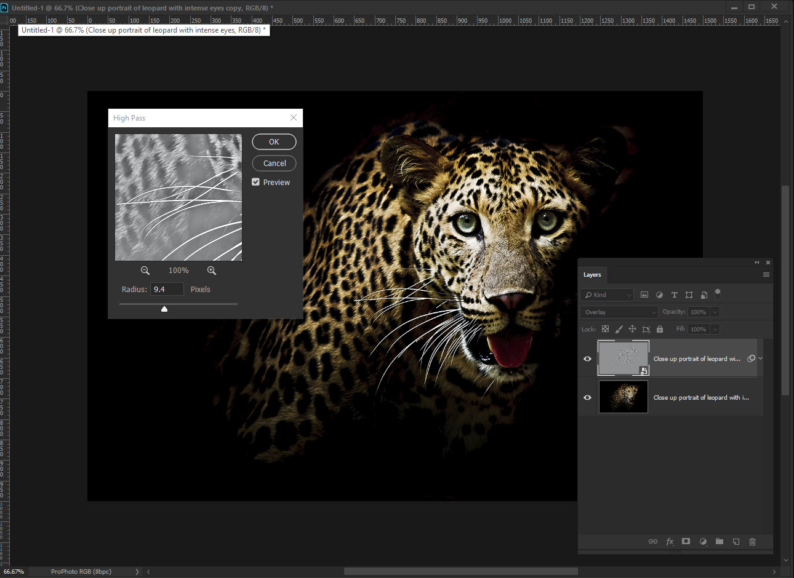Image resolution: width=794 pixels, height=578 pixels.
Task: Prevent artboard auto-nesting lock icon
Action: click(646, 330)
